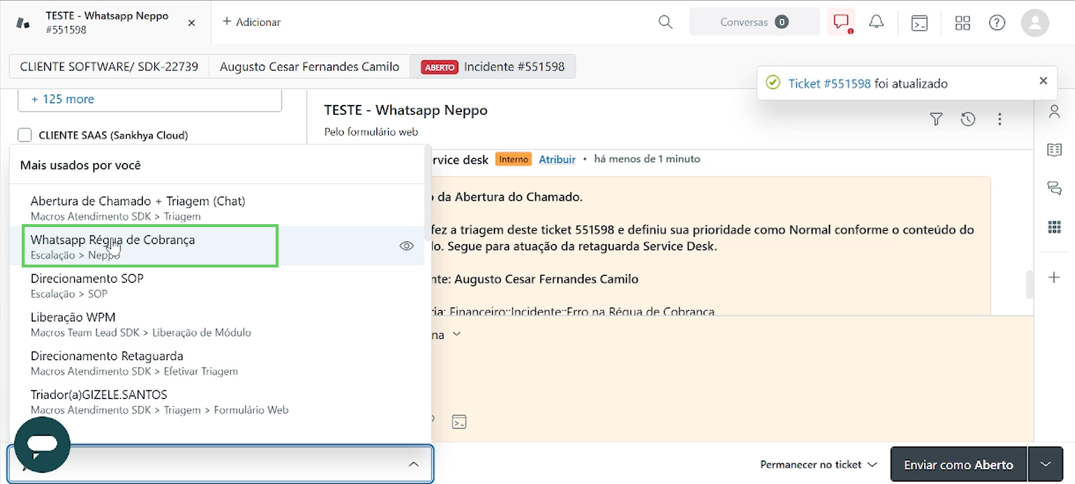Open the knowledge base book icon
Viewport: 1075px width, 484px height.
(1054, 150)
